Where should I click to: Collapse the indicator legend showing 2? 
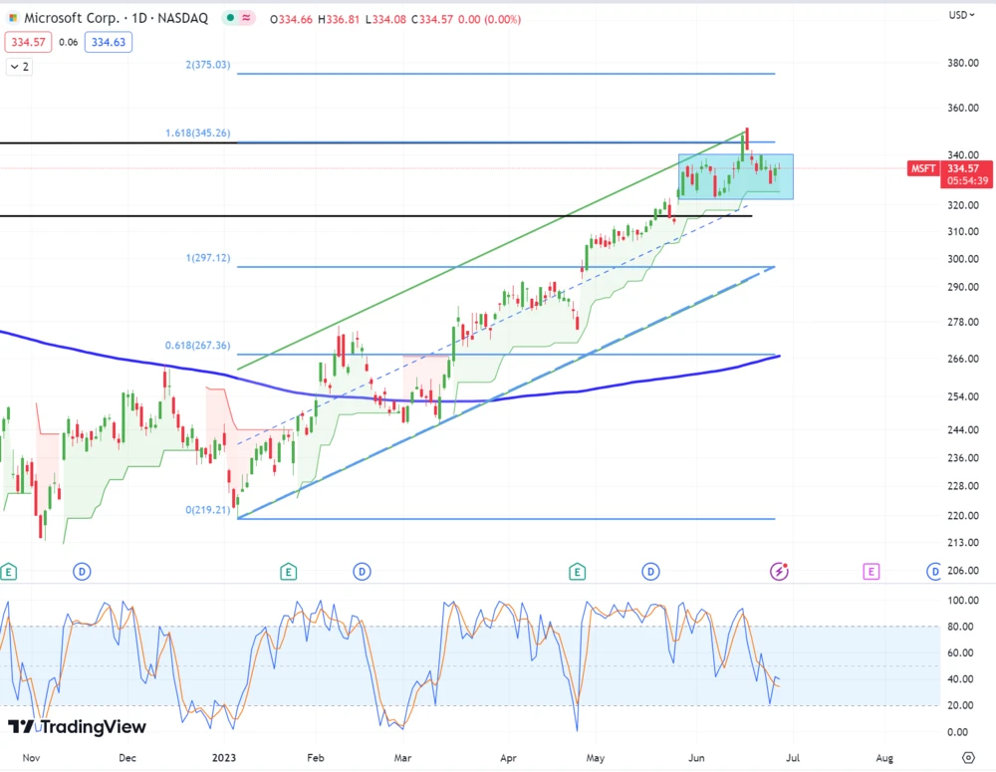[x=19, y=67]
